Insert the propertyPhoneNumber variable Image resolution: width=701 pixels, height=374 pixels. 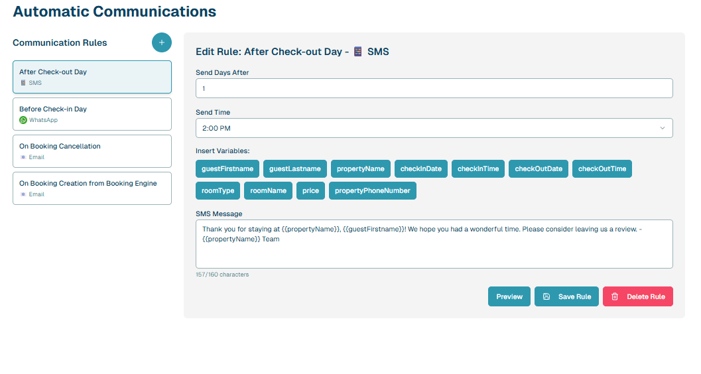pyautogui.click(x=372, y=191)
